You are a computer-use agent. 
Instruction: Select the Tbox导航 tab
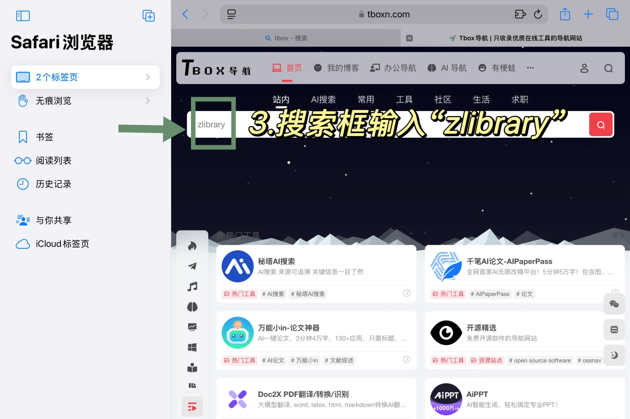515,38
